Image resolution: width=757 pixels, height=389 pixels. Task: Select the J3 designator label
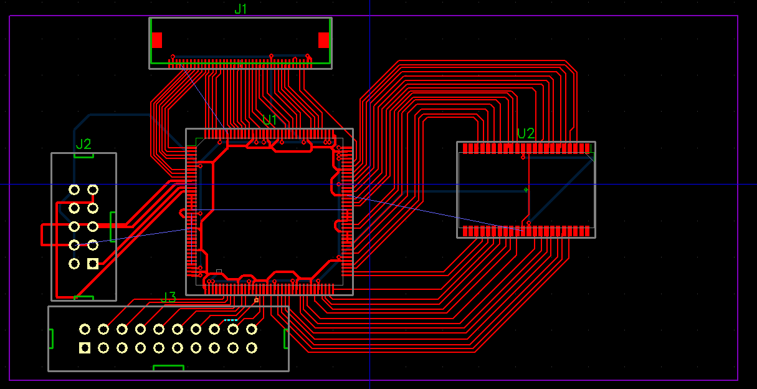[x=168, y=297]
